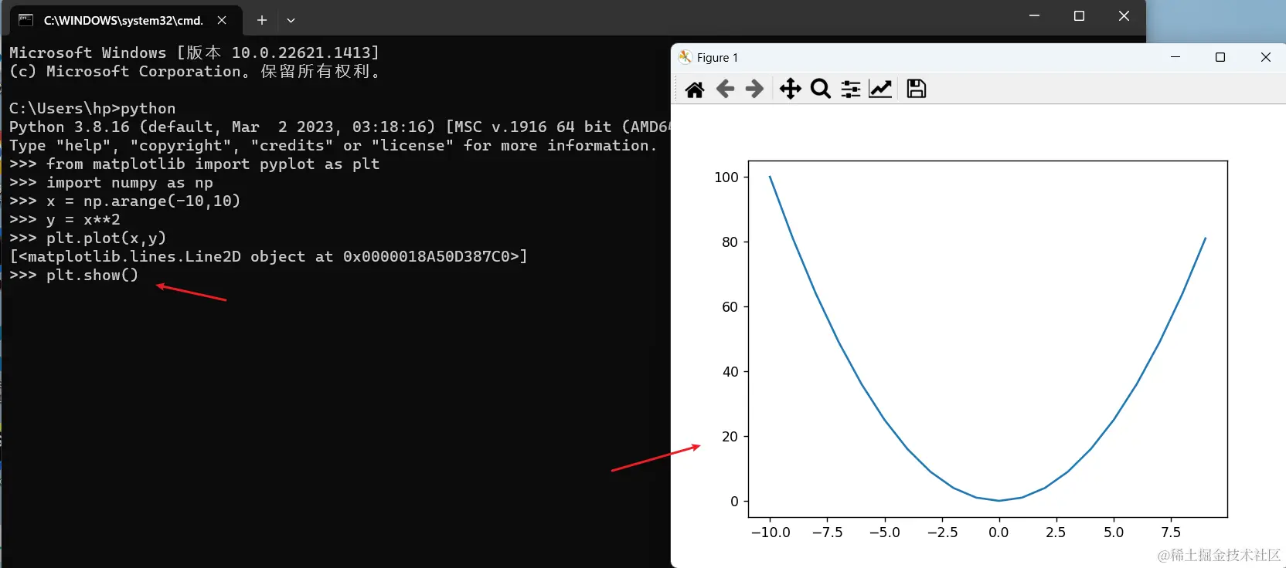Open a new terminal tab
1286x568 pixels.
262,20
